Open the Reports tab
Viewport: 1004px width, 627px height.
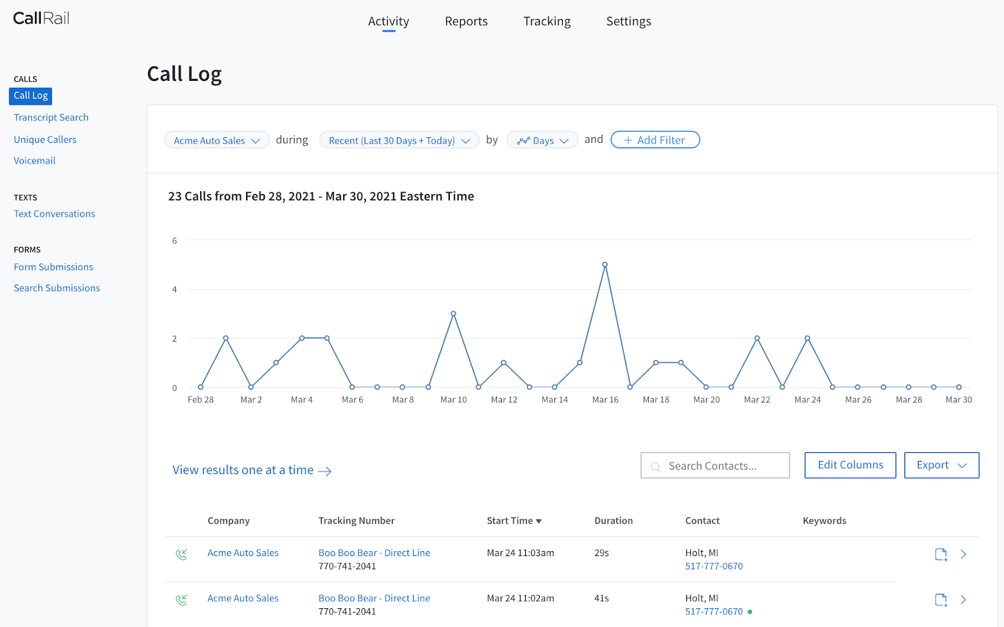point(466,21)
